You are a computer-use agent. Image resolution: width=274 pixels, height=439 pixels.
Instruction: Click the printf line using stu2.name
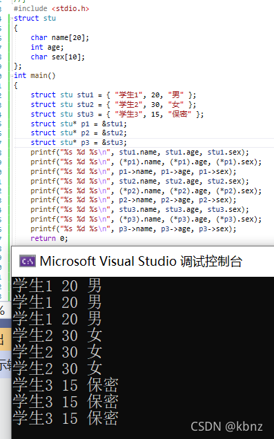[x=139, y=181]
